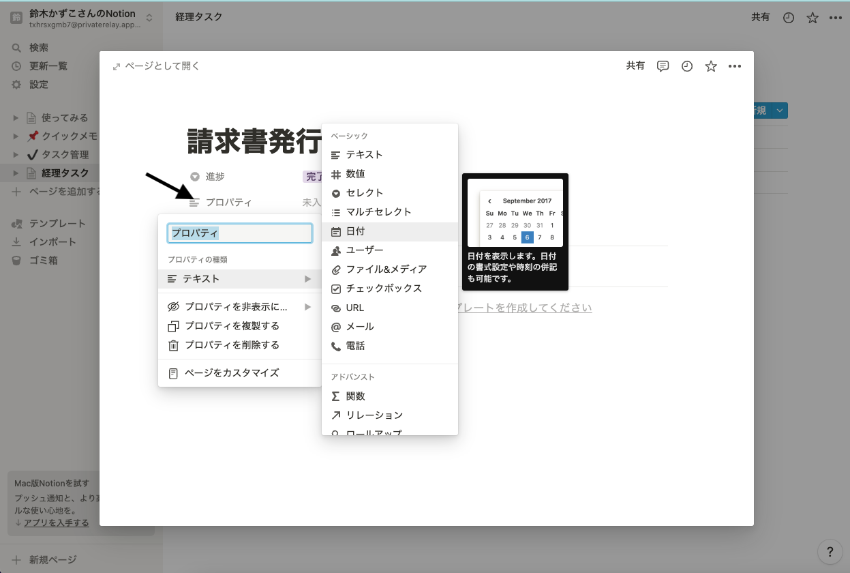Click the person icon for ユーザー
The image size is (850, 573).
(335, 251)
